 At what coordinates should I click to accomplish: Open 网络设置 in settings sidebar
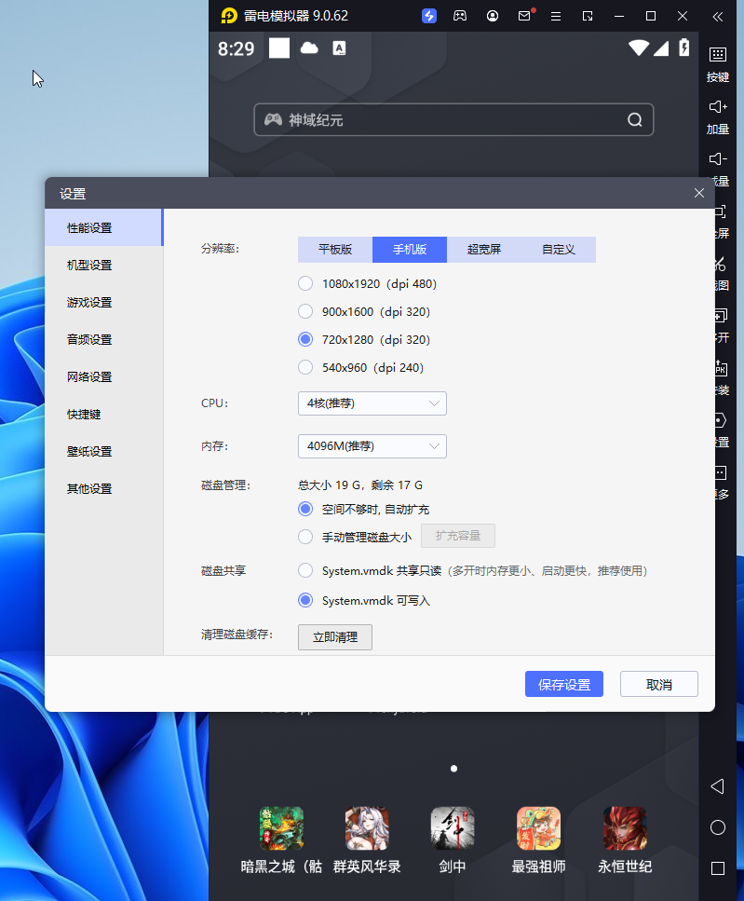104,377
